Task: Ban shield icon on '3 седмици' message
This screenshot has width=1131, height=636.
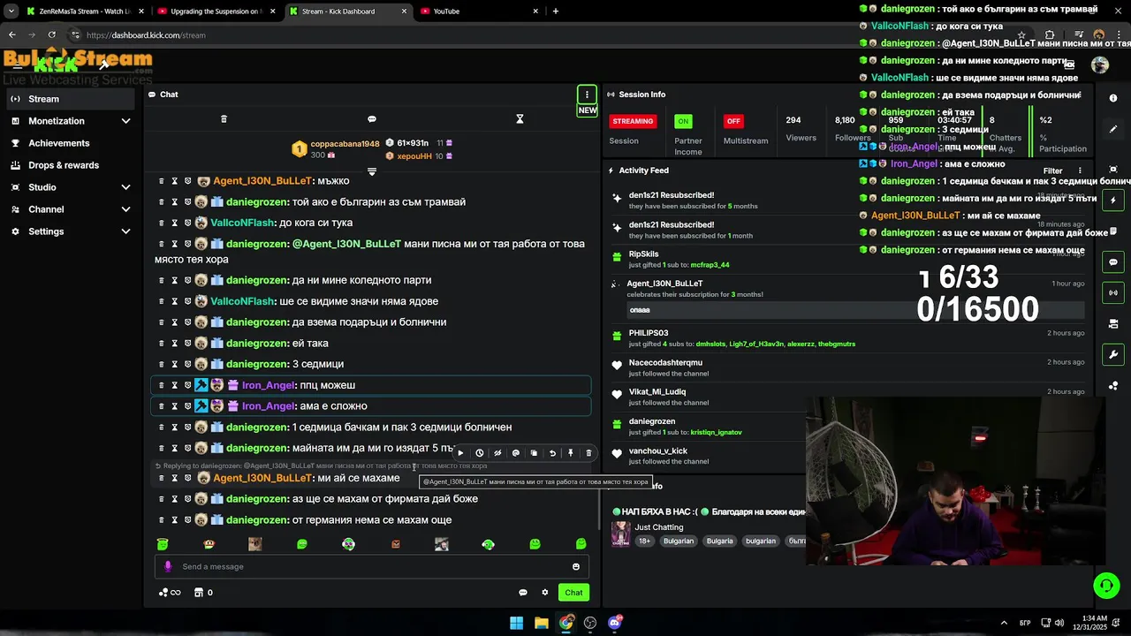Action: 187,364
